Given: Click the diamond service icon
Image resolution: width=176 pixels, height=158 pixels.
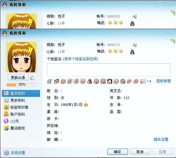Looking at the screenshot, I should coord(129,81).
